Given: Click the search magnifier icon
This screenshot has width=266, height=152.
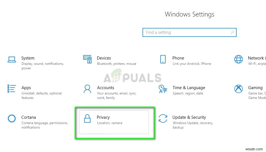Looking at the screenshot, I should (232, 32).
